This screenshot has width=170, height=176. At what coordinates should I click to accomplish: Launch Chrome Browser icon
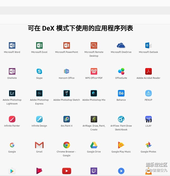(x=66, y=145)
